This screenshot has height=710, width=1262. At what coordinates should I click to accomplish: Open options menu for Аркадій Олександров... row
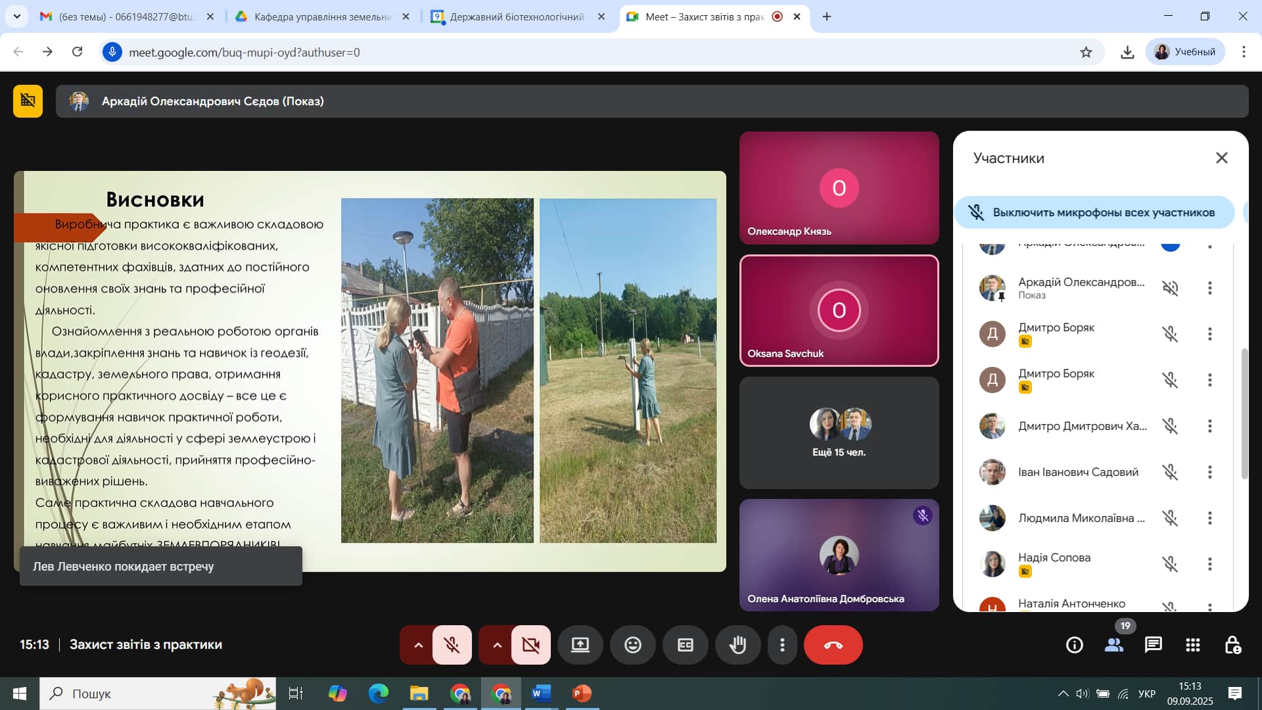1209,288
